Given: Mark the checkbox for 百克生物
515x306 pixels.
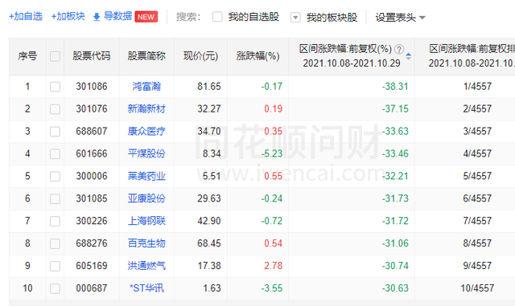Looking at the screenshot, I should 55,243.
